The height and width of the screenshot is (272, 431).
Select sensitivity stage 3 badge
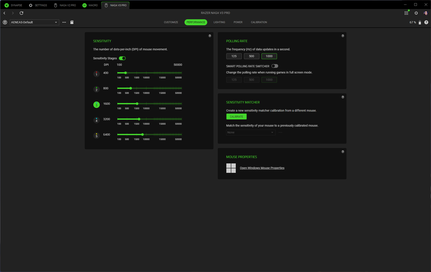pos(96,105)
